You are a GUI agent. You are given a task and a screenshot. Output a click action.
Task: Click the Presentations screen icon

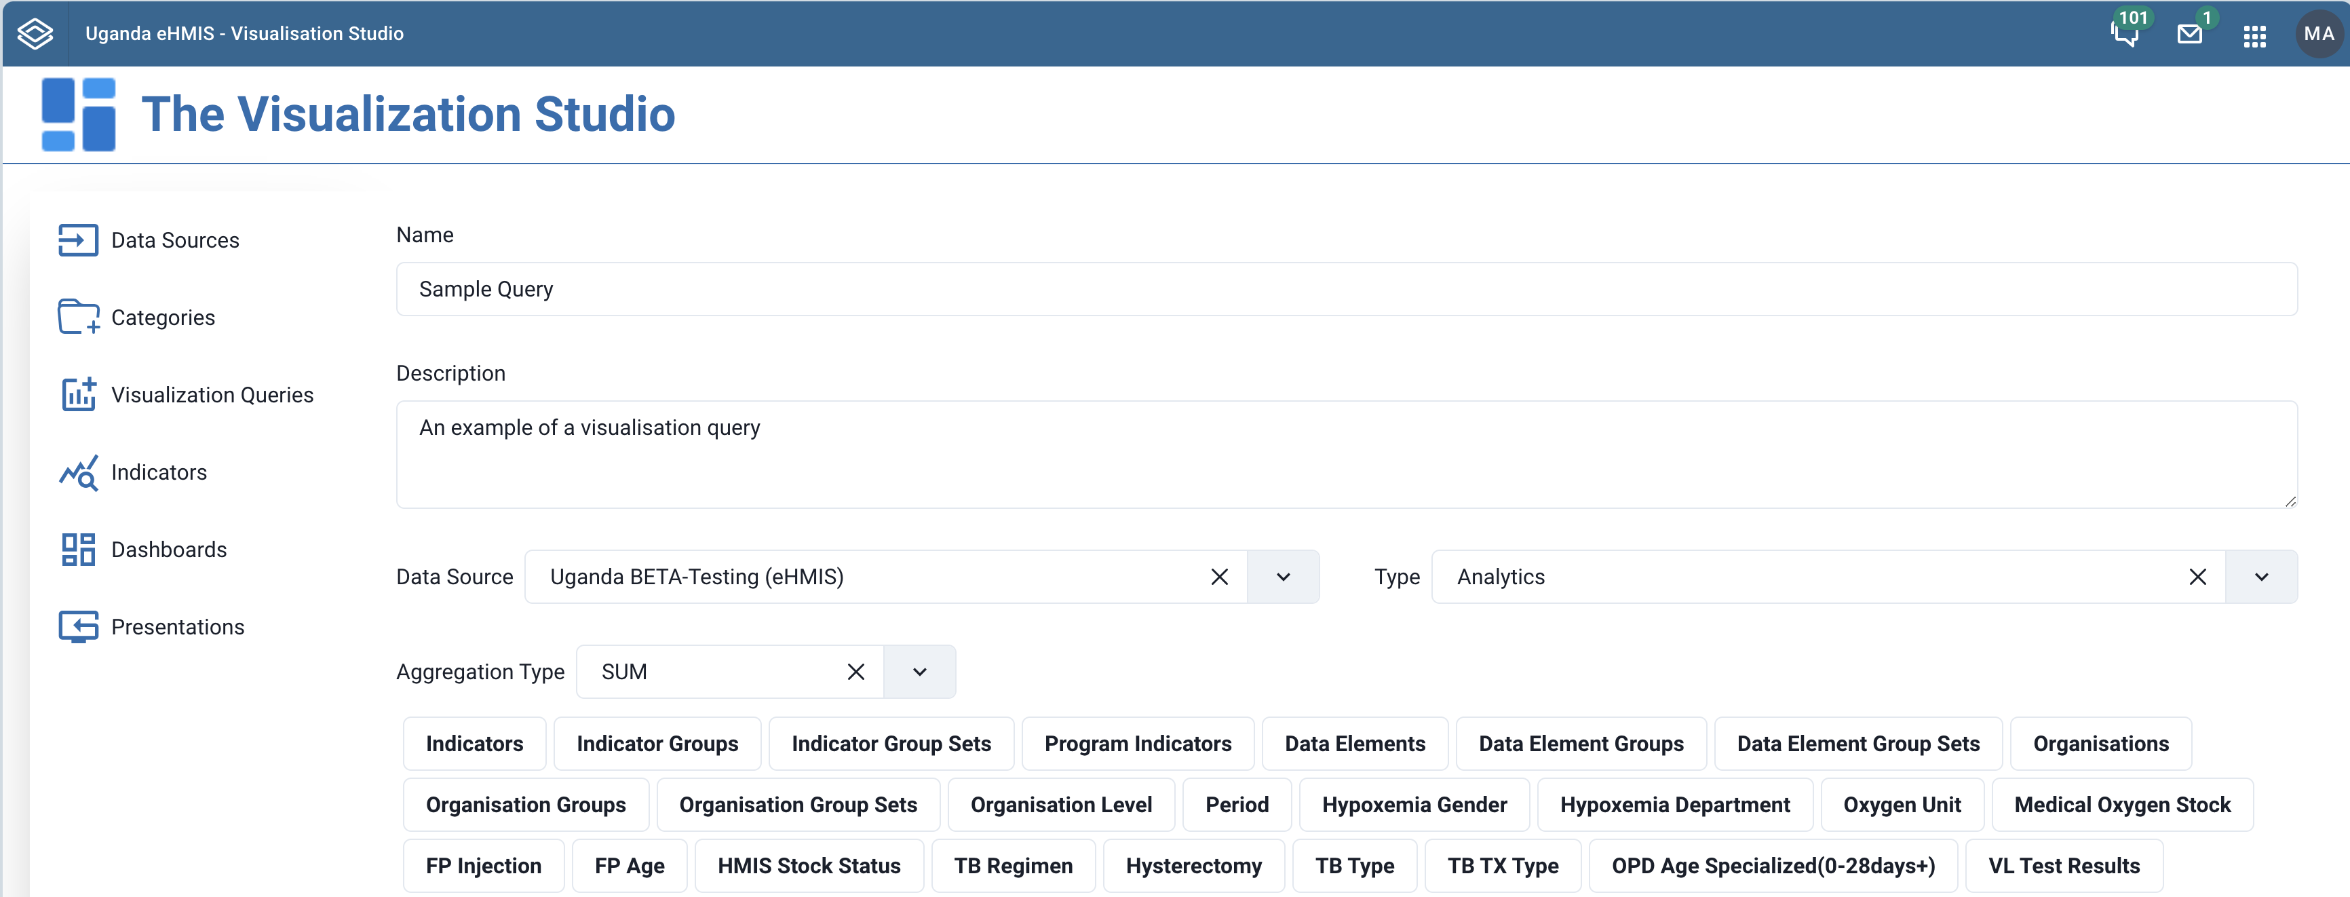79,627
